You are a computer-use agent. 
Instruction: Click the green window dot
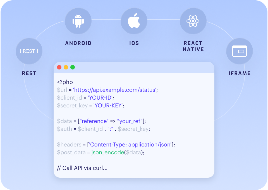tap(73, 67)
